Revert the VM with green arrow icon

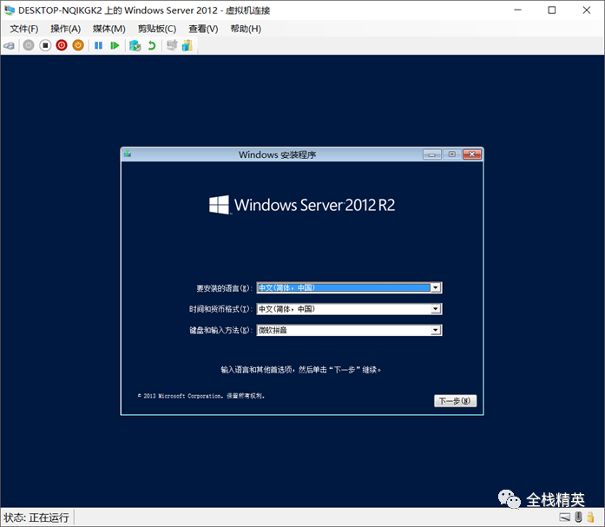pyautogui.click(x=152, y=45)
